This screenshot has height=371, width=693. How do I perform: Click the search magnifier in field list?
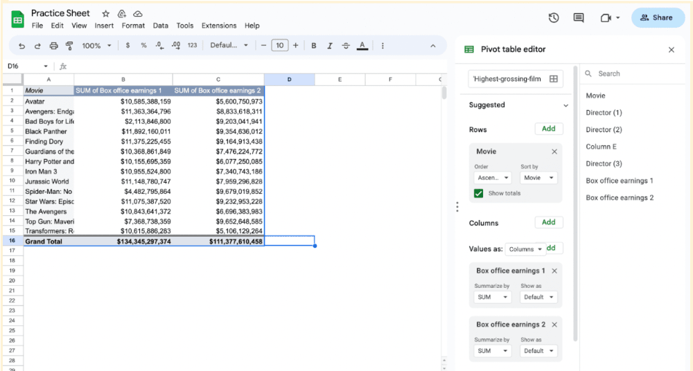588,74
